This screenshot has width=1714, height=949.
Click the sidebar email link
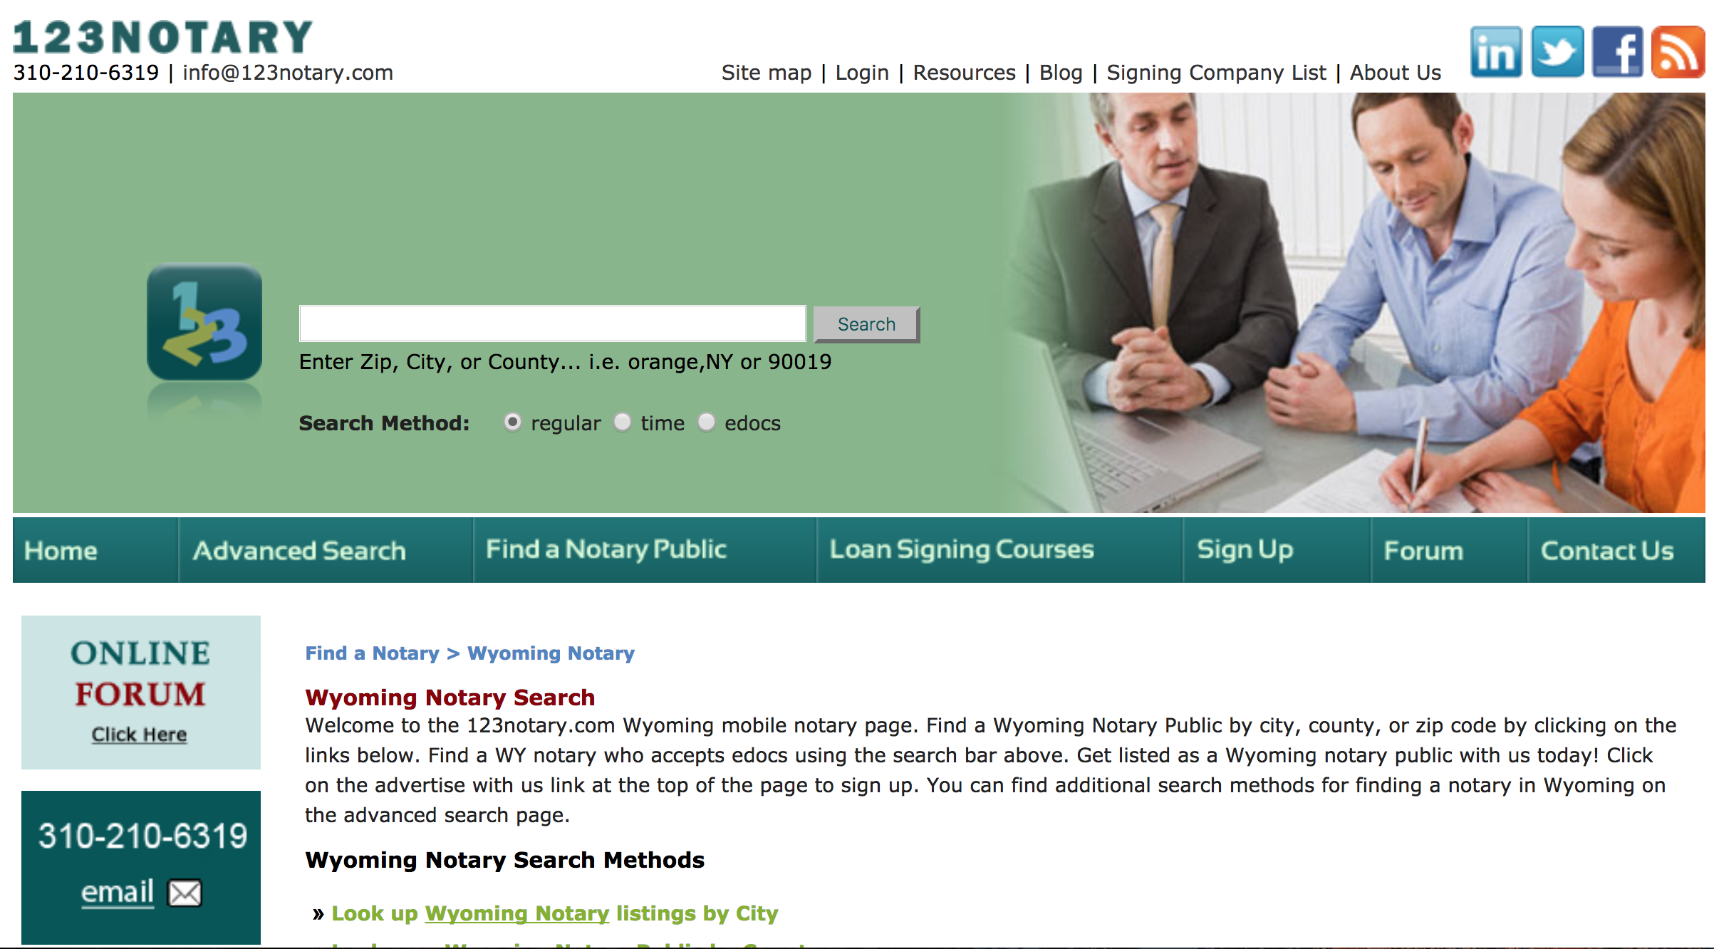click(x=118, y=892)
